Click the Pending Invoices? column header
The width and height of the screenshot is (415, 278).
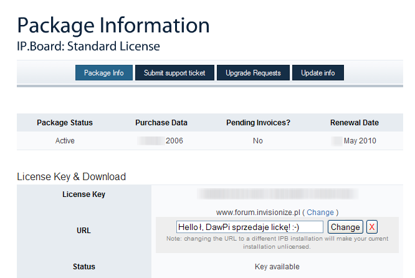(x=258, y=123)
